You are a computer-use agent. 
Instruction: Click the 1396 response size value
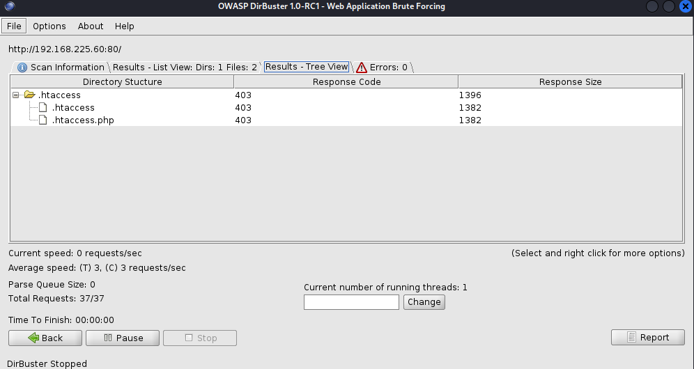click(470, 95)
